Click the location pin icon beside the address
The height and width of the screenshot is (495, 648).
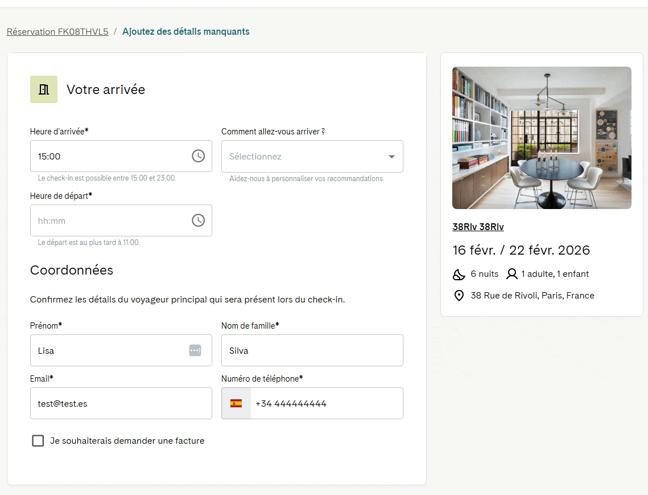click(x=459, y=296)
